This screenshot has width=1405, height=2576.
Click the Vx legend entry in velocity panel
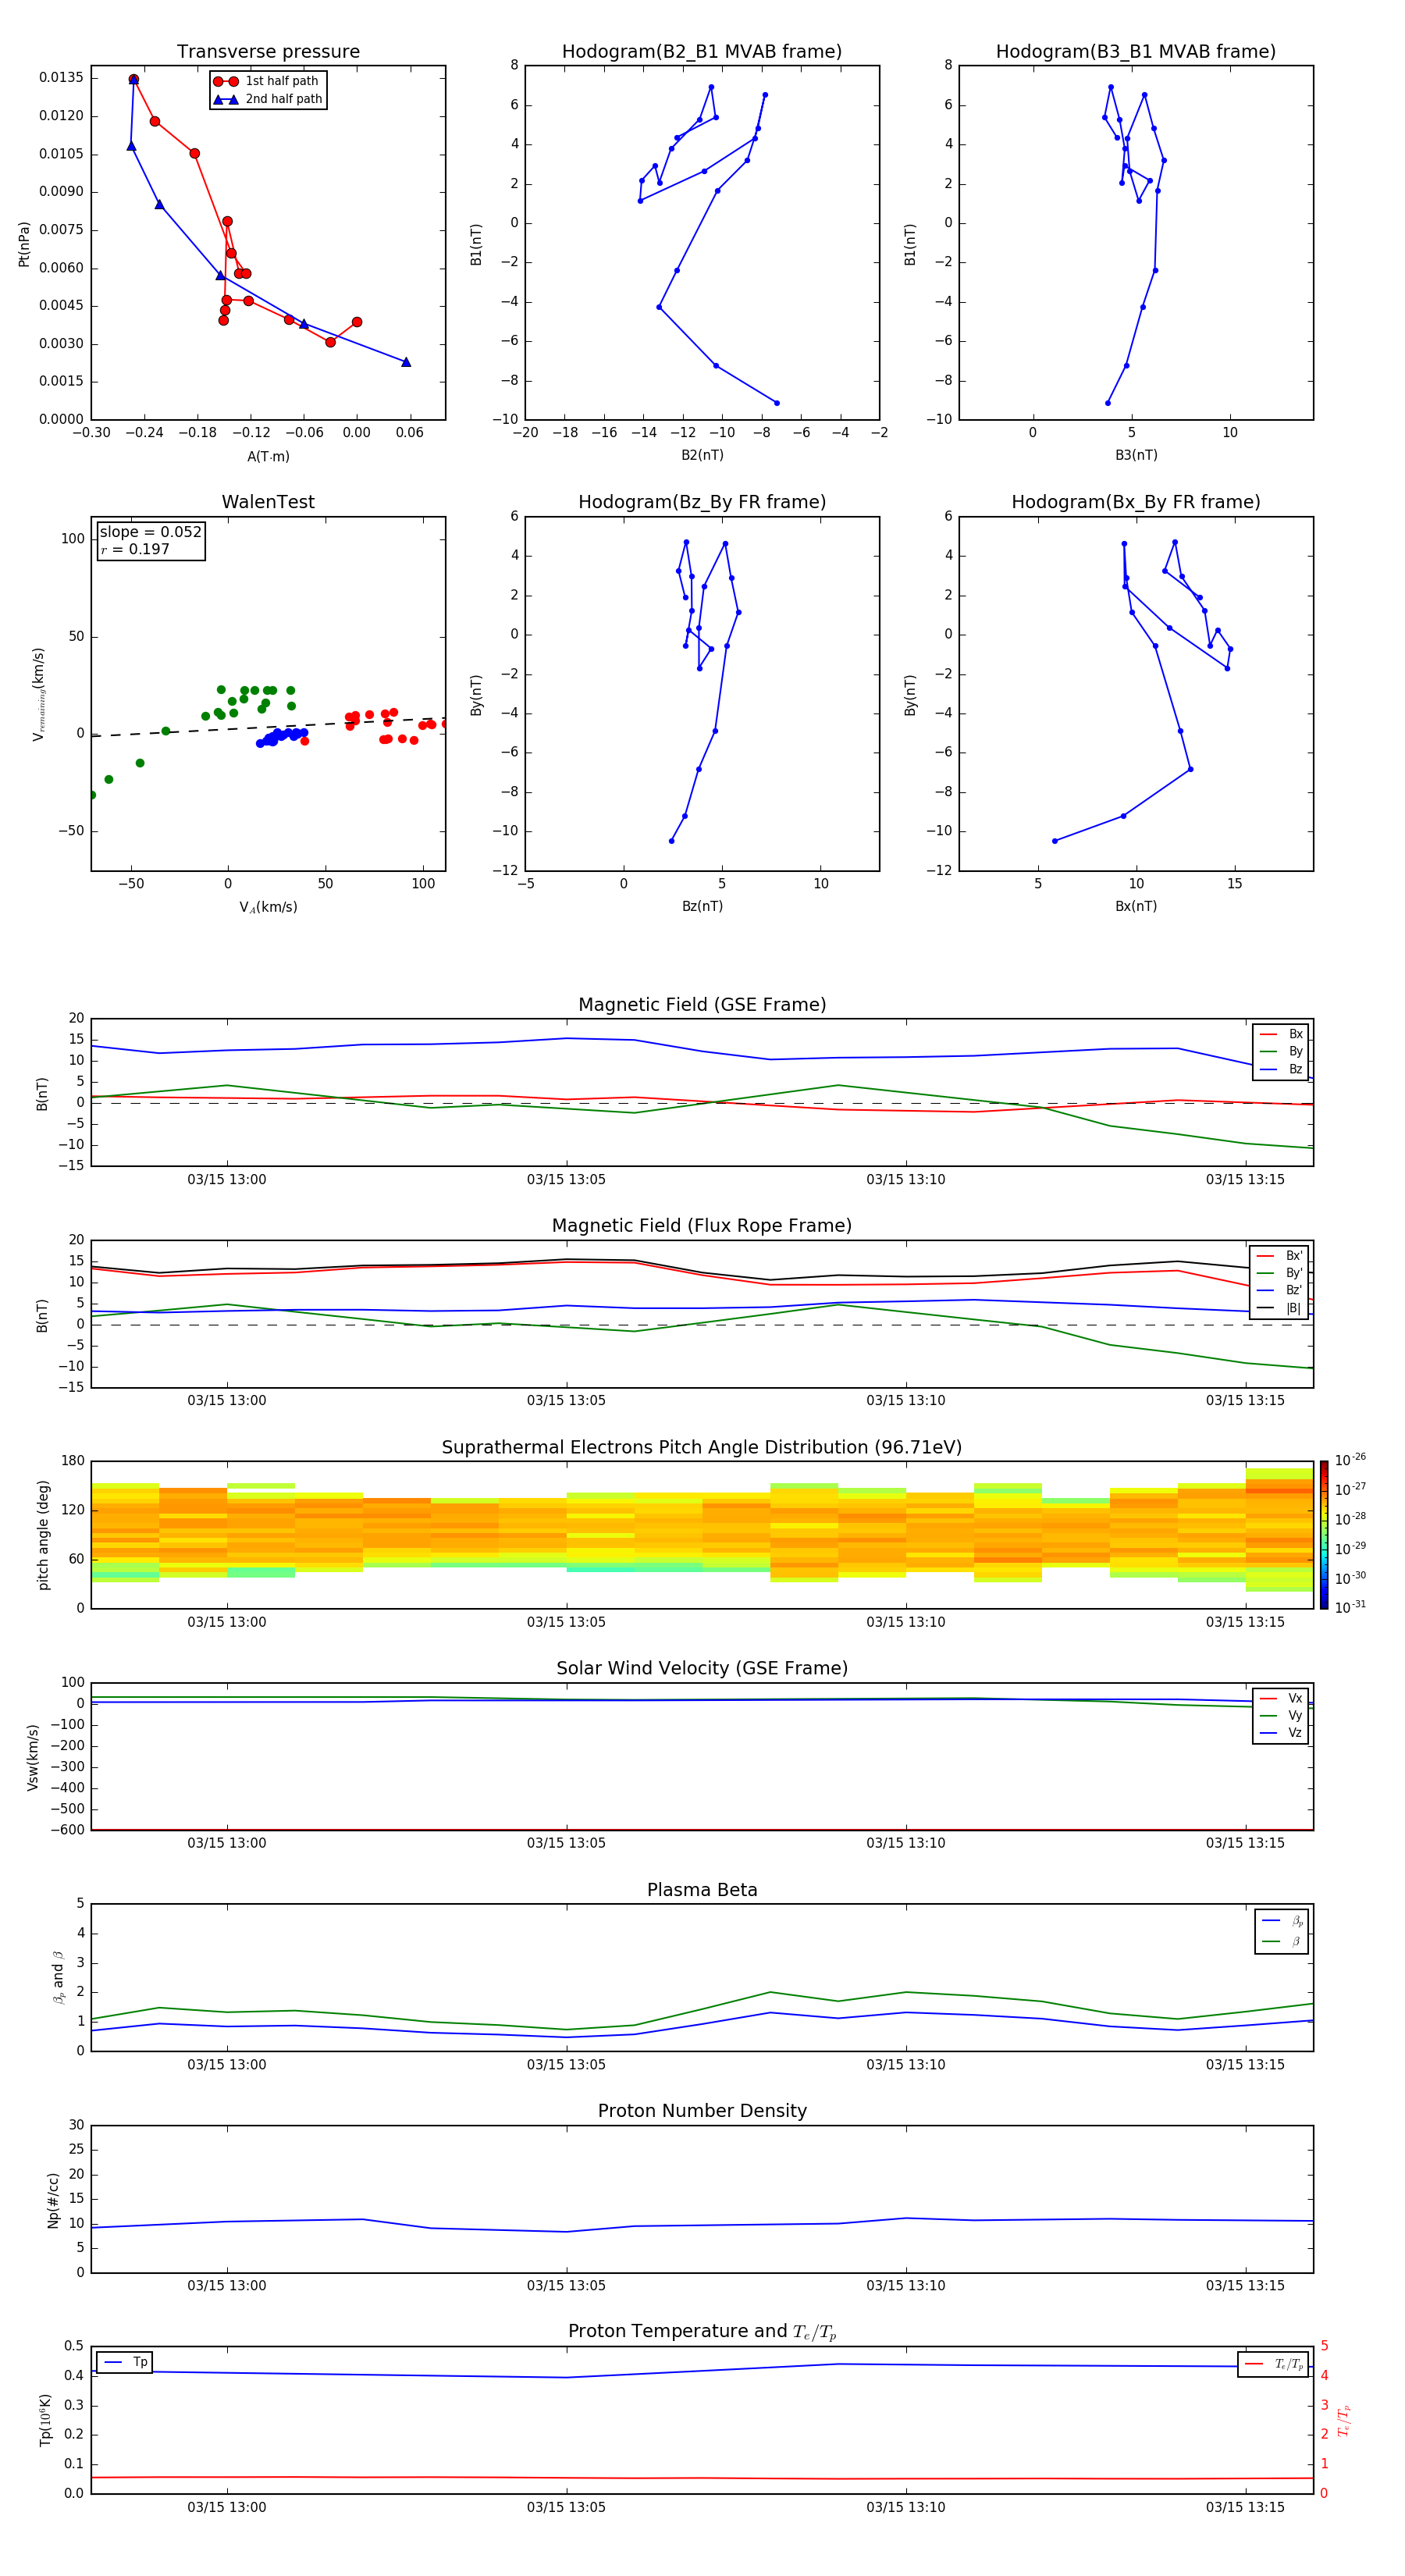1281,1698
